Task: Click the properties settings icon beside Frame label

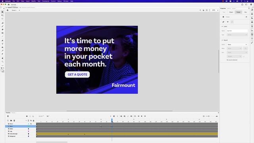Action: click(x=246, y=17)
